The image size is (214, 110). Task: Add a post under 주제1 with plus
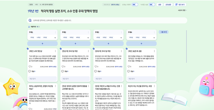pyautogui.click(x=42, y=44)
